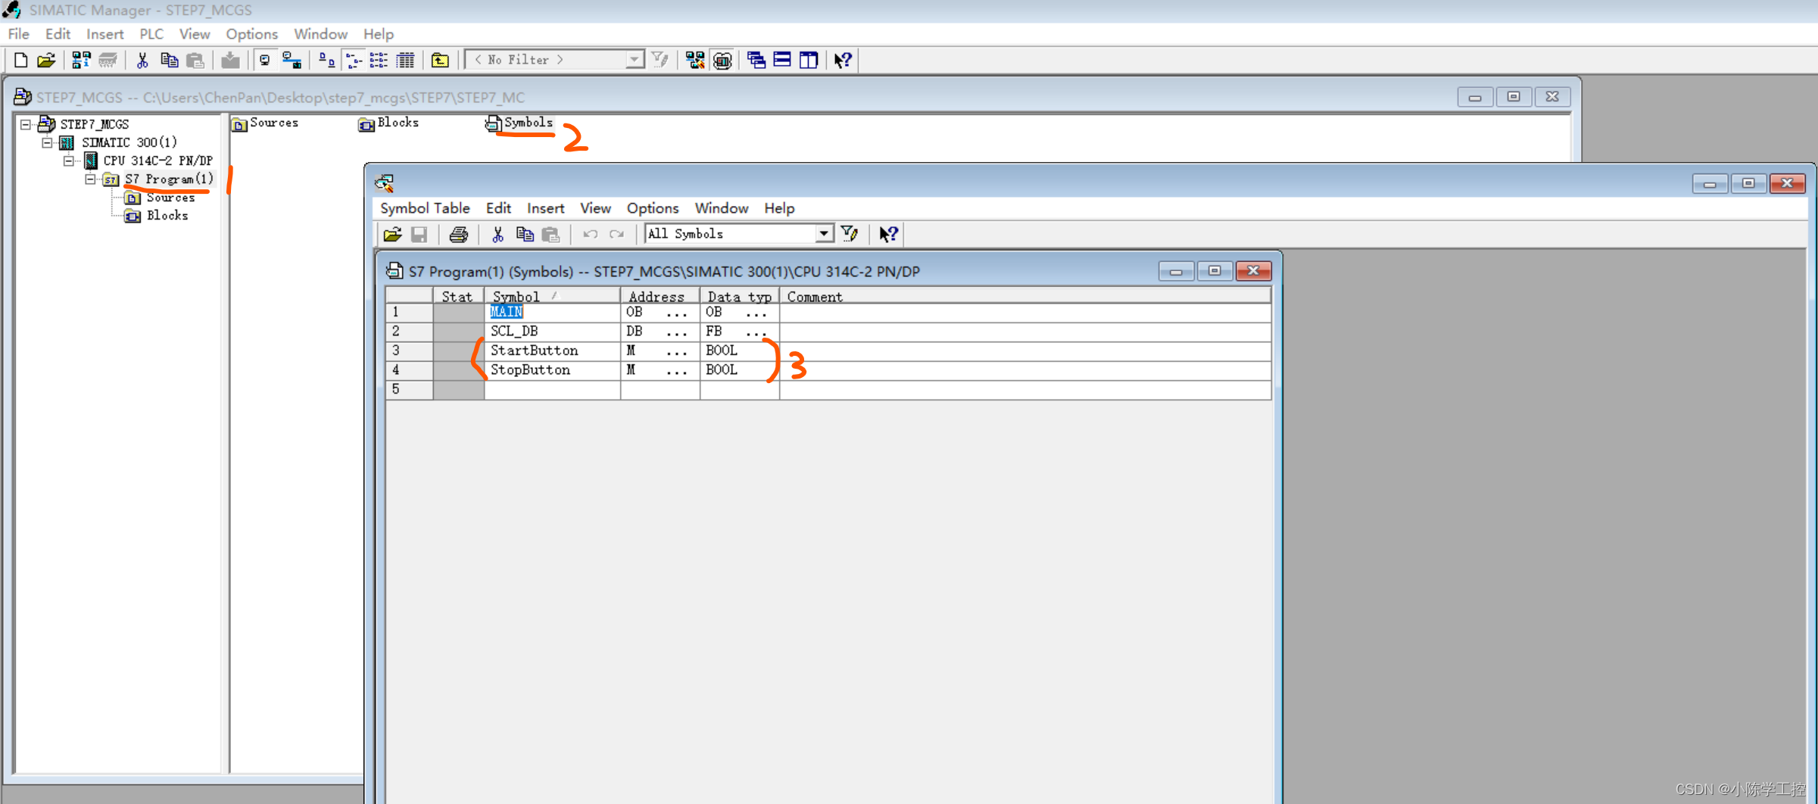Click Accessible Nodes icon in main toolbar
The height and width of the screenshot is (804, 1818).
pyautogui.click(x=81, y=60)
